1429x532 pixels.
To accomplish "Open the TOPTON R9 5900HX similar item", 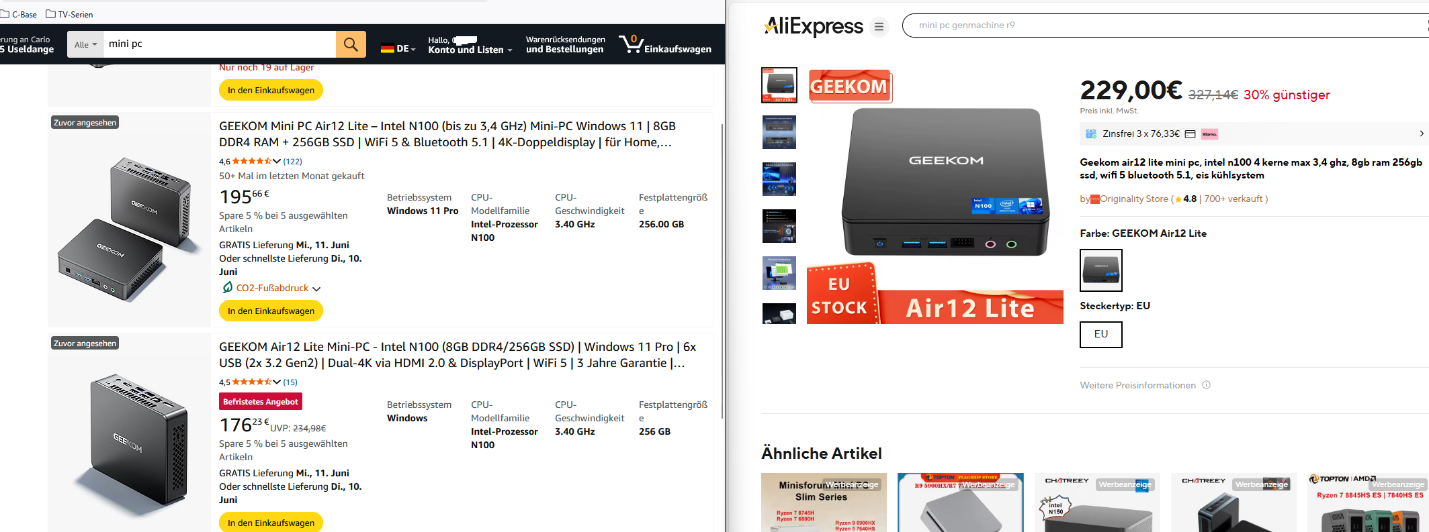I will (961, 502).
